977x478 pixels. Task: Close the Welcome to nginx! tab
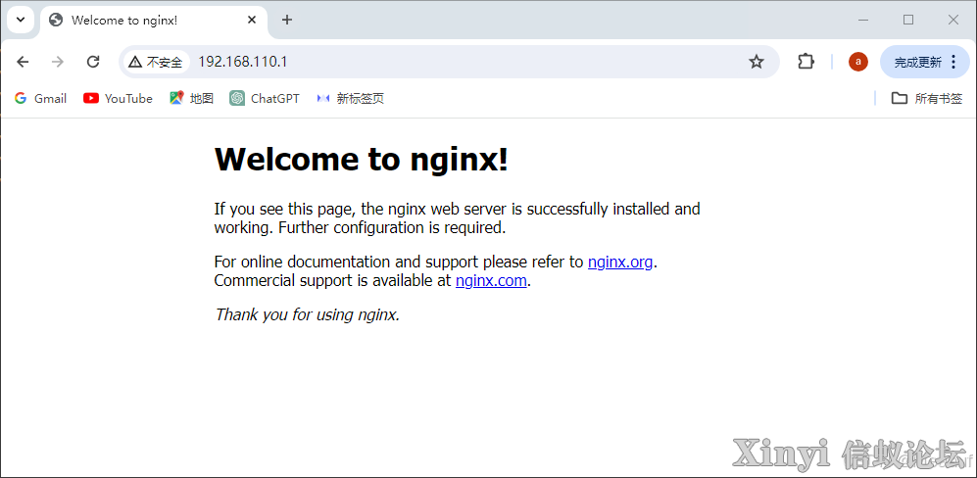pos(252,20)
